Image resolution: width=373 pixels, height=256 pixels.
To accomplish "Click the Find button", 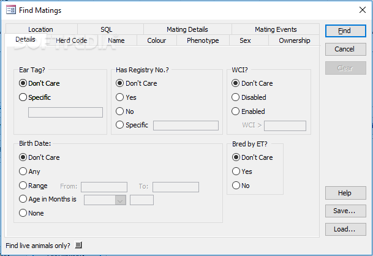I will pos(345,31).
